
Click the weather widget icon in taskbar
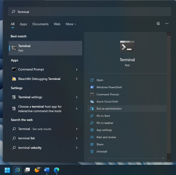click(37, 170)
